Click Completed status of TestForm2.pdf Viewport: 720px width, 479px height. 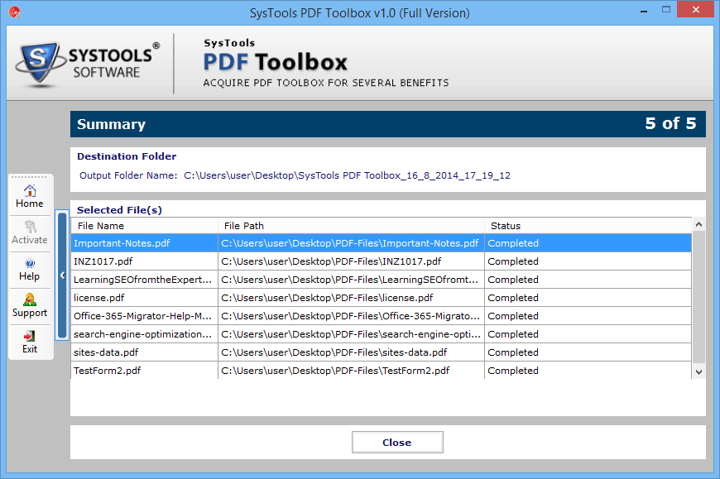513,371
